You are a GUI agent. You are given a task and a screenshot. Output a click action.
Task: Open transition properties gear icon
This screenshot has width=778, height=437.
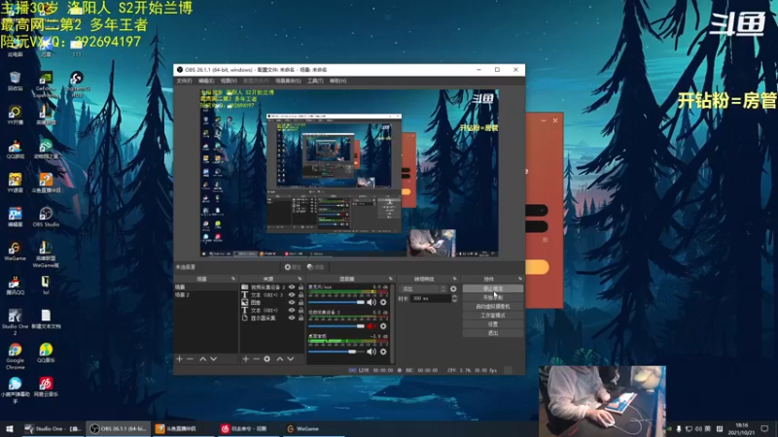click(453, 288)
